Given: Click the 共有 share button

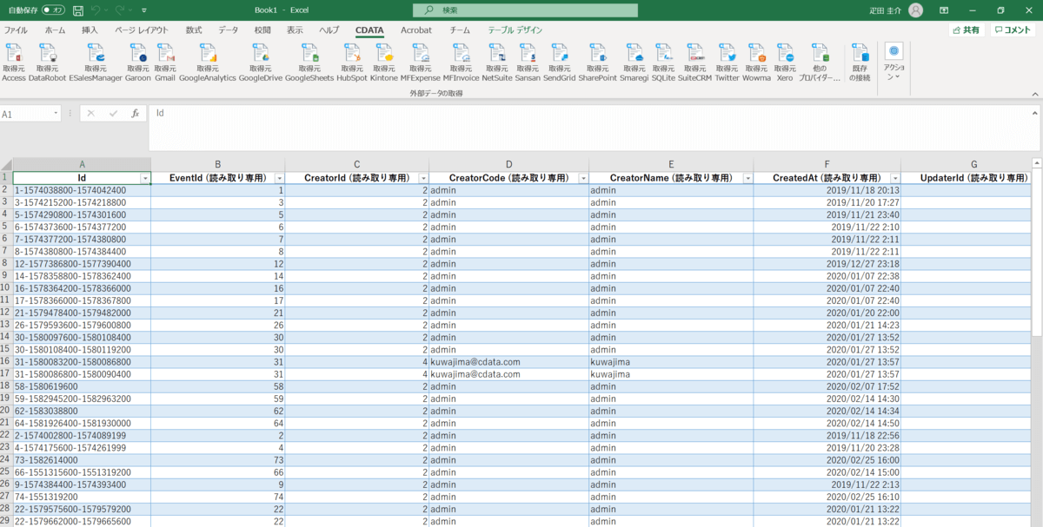Looking at the screenshot, I should 965,30.
